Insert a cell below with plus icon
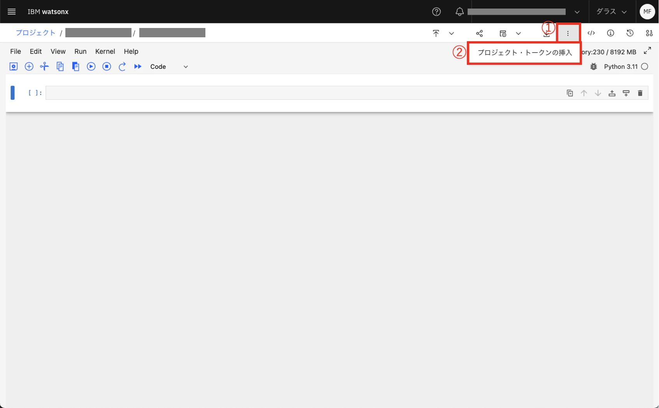The height and width of the screenshot is (408, 659). 29,66
